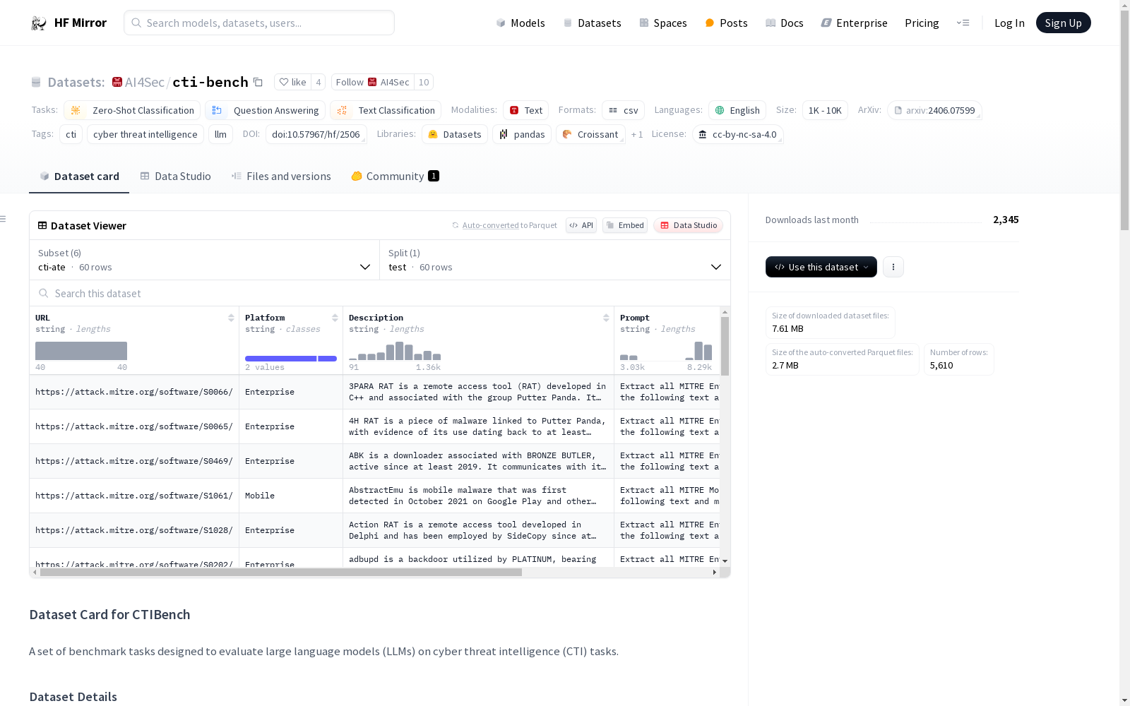Click the dataset viewer horizontal scrollbar
The width and height of the screenshot is (1130, 706).
click(281, 573)
